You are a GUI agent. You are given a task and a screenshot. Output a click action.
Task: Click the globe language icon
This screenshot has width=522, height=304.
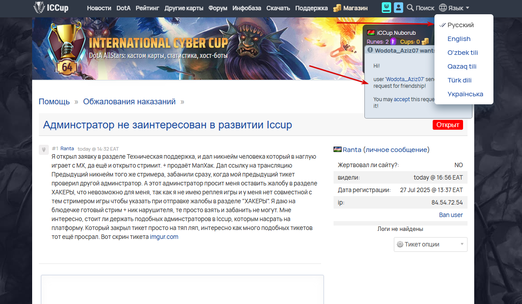(x=443, y=8)
